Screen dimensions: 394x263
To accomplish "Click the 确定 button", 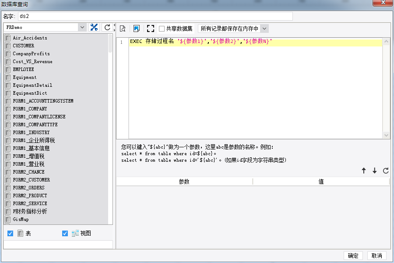I will point(353,256).
